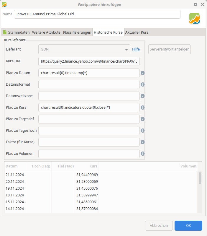This screenshot has height=236, width=207.
Task: Click info icon next to Pfad zu Volumen
Action: click(x=142, y=154)
